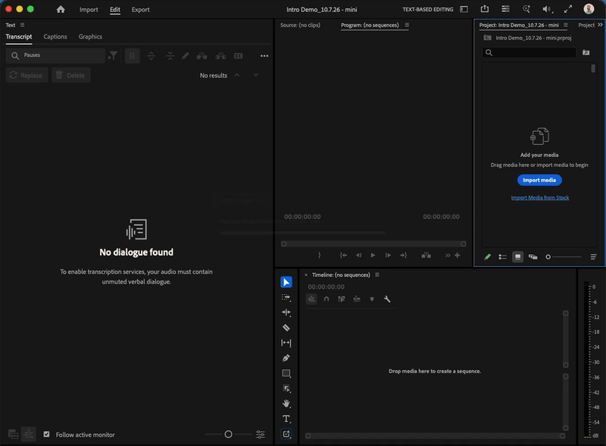Click the Play button in Program monitor
The height and width of the screenshot is (446, 606).
[x=373, y=255]
